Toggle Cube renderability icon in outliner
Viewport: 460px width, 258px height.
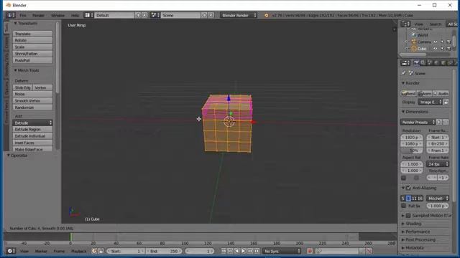[x=448, y=49]
